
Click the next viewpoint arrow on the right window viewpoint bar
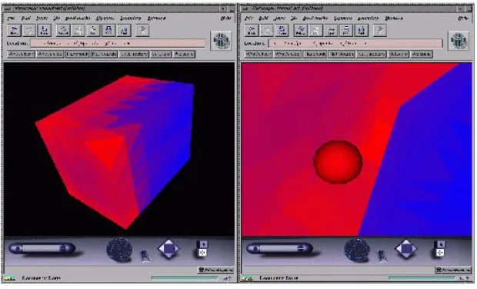[301, 248]
